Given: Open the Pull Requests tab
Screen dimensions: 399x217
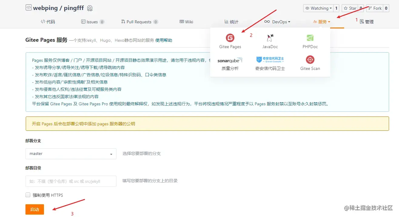Looking at the screenshot, I should click(139, 22).
